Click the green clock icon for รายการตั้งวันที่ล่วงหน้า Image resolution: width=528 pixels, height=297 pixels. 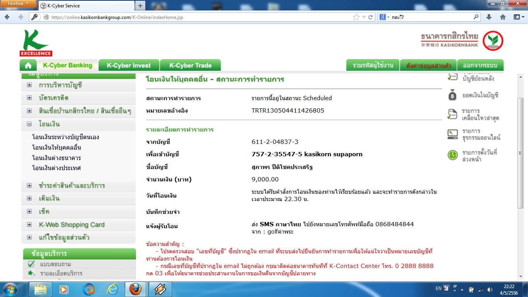(453, 155)
